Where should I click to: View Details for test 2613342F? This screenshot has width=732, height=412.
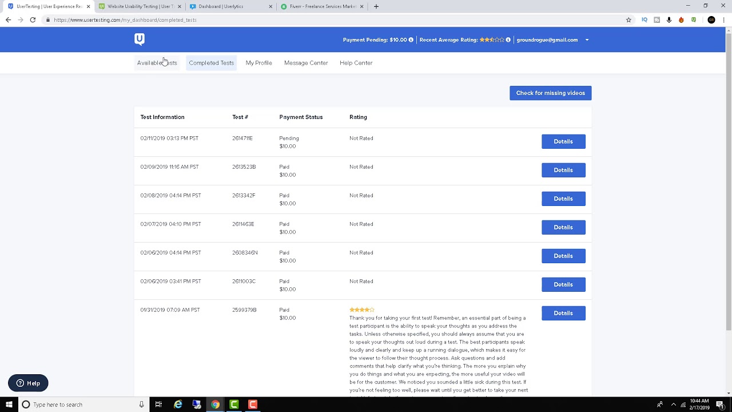click(563, 199)
